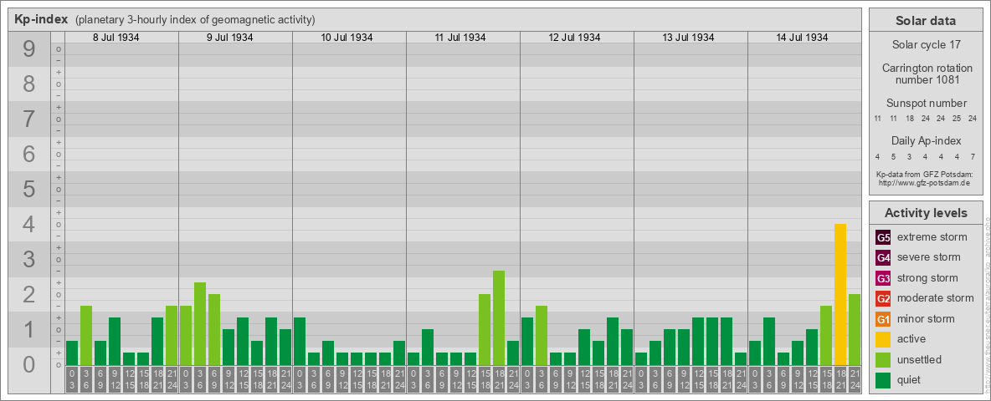The image size is (991, 401).
Task: Click the Kp scale number 7
Action: tap(29, 119)
